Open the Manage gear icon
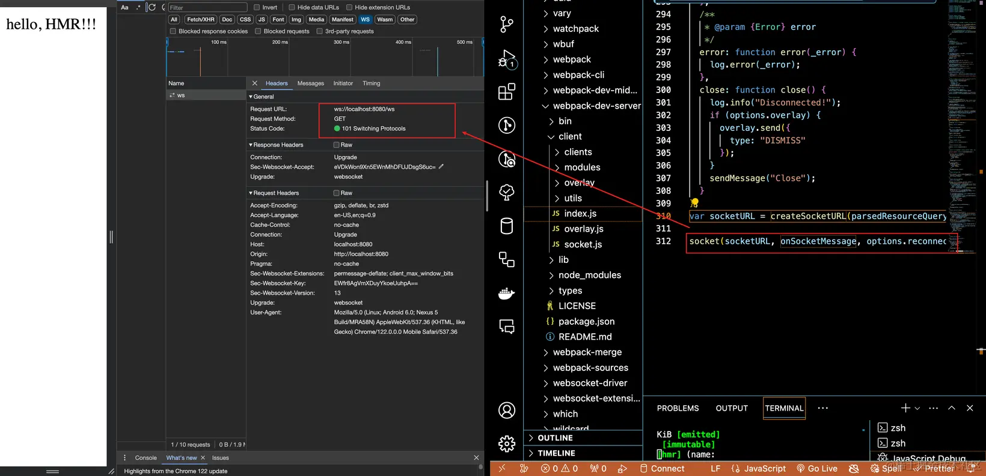The width and height of the screenshot is (986, 476). (x=507, y=444)
